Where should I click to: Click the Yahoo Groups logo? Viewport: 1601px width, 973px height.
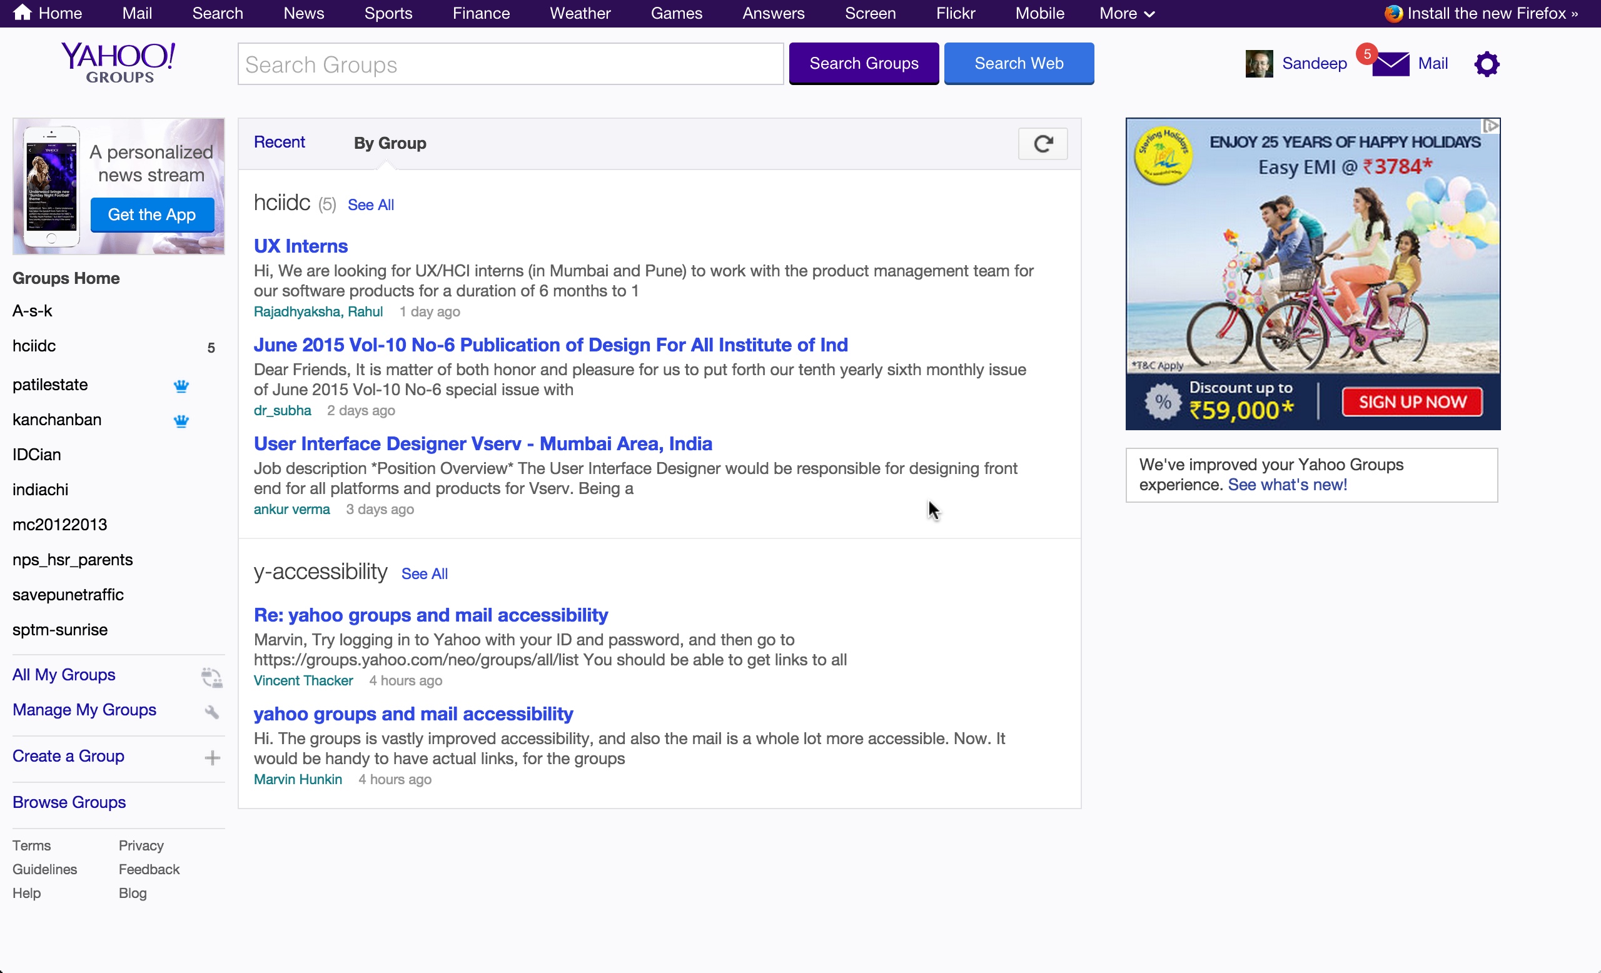coord(118,63)
